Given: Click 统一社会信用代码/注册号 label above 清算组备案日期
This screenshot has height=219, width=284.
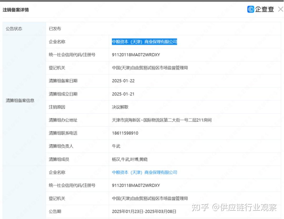Looking at the screenshot, I should [72, 55].
